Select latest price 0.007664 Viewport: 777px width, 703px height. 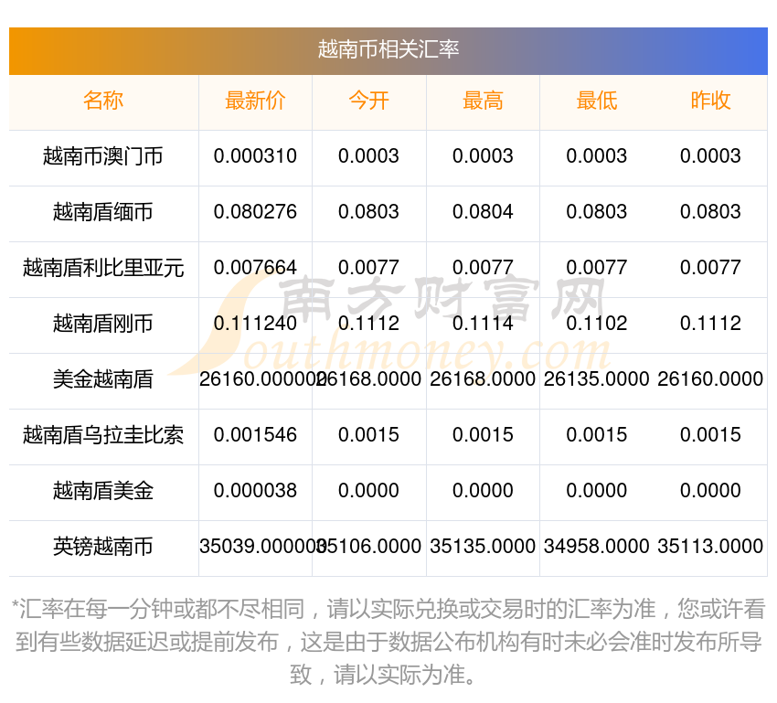pos(255,268)
